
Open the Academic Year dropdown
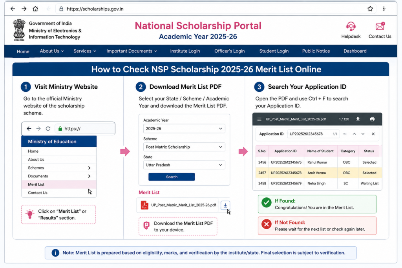point(184,129)
